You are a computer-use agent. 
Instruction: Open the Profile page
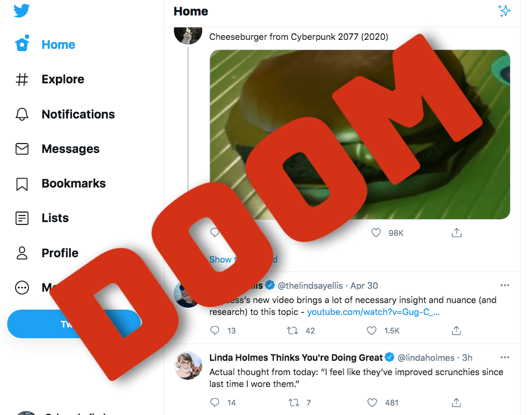coord(46,253)
